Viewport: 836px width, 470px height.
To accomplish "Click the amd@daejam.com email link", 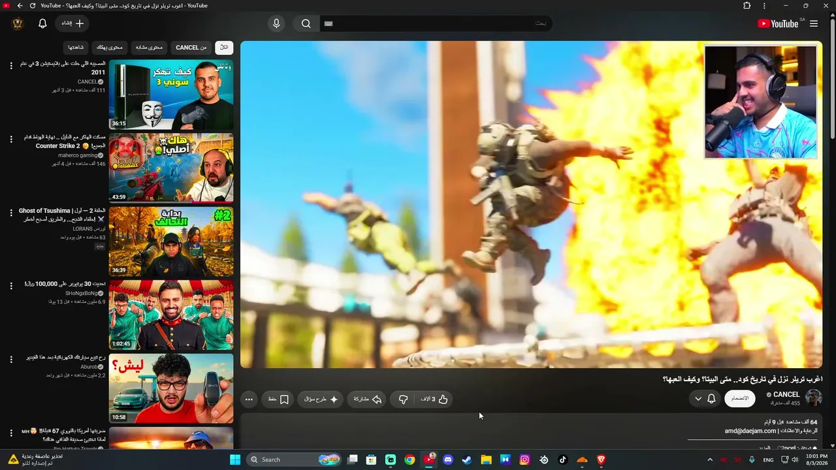I will point(750,431).
